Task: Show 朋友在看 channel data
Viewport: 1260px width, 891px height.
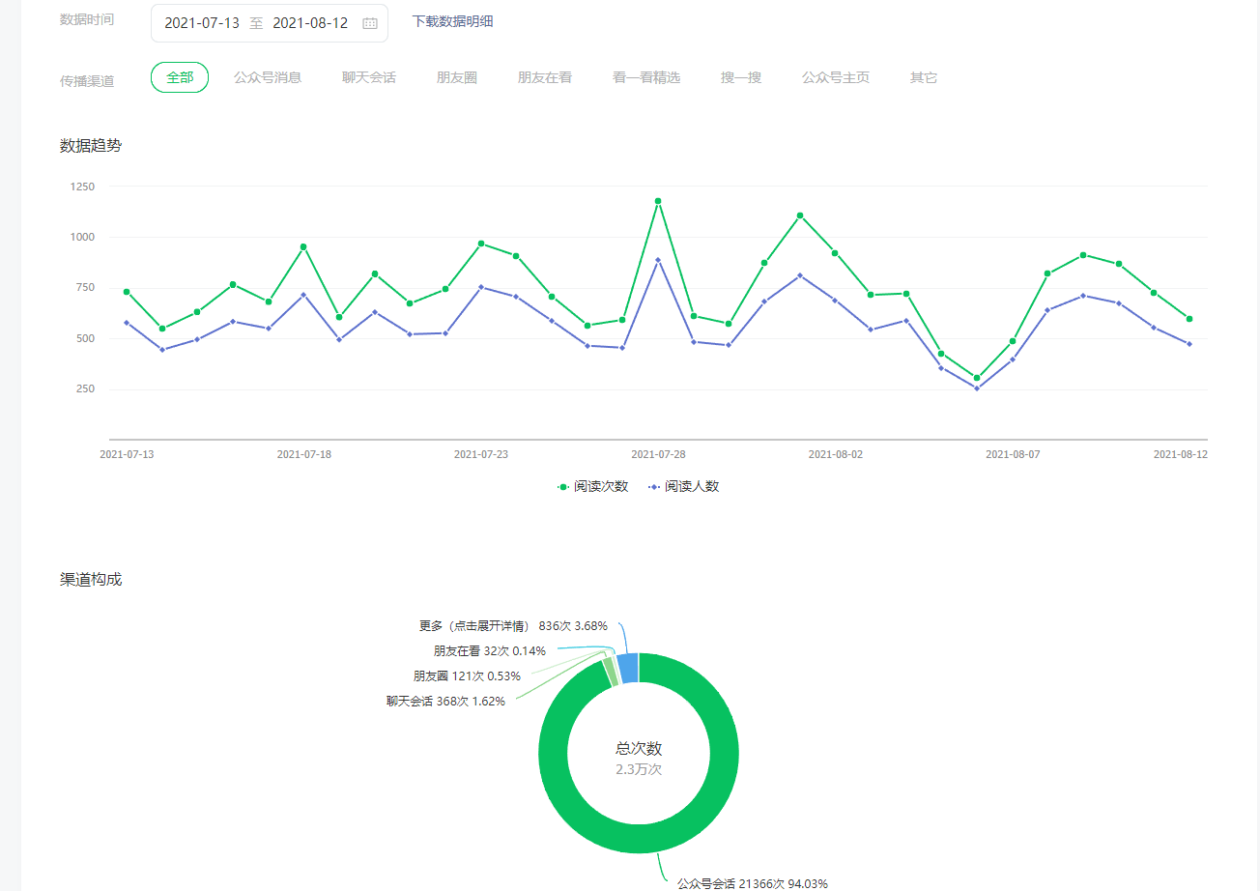Action: (544, 77)
